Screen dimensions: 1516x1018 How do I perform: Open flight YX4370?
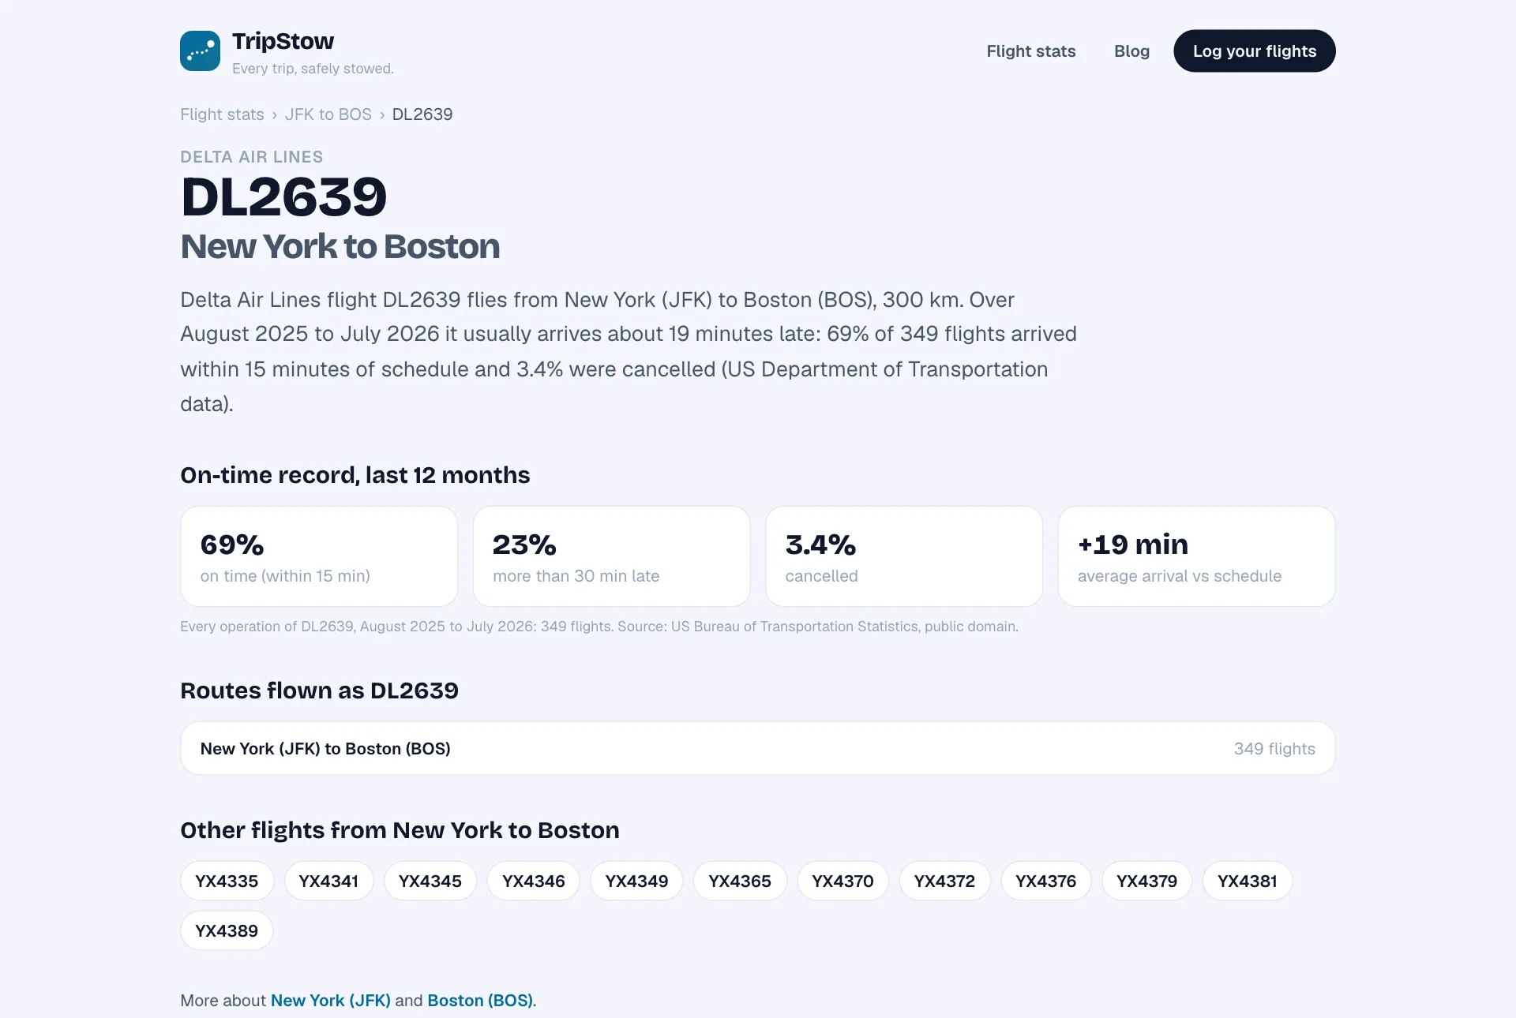click(842, 881)
